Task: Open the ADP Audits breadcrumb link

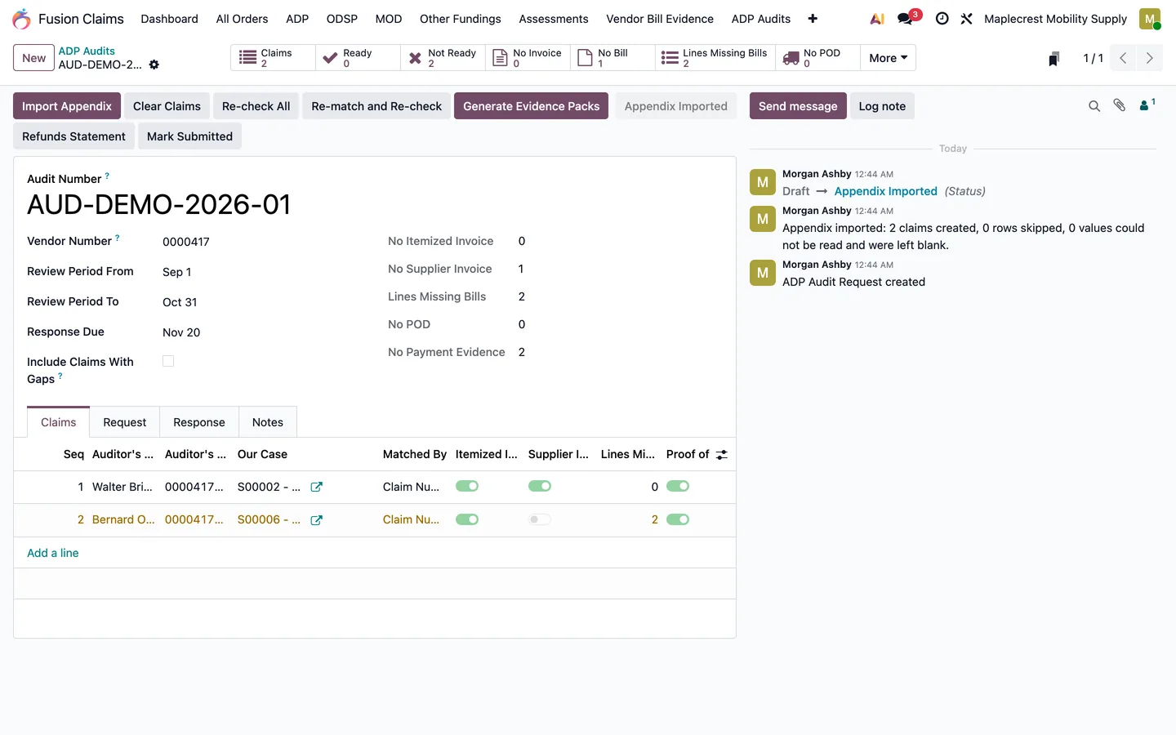Action: (x=87, y=51)
